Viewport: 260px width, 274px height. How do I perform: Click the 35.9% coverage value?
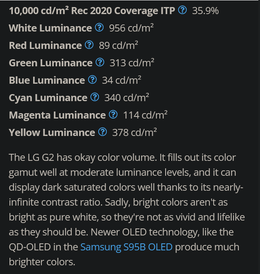(x=205, y=10)
